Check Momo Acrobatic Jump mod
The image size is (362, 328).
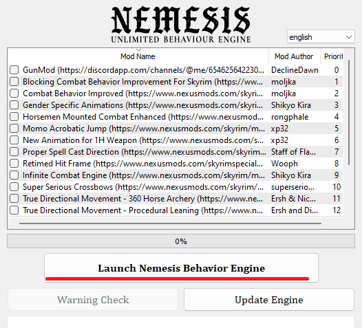point(14,129)
